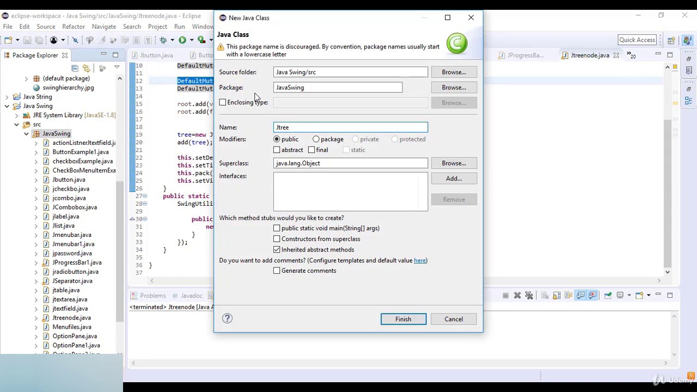Click Browse next to Superclass field
Viewport: 697px width, 392px height.
pos(454,163)
